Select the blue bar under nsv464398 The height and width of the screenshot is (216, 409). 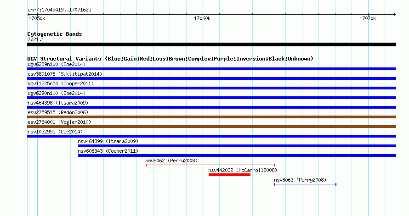click(211, 107)
